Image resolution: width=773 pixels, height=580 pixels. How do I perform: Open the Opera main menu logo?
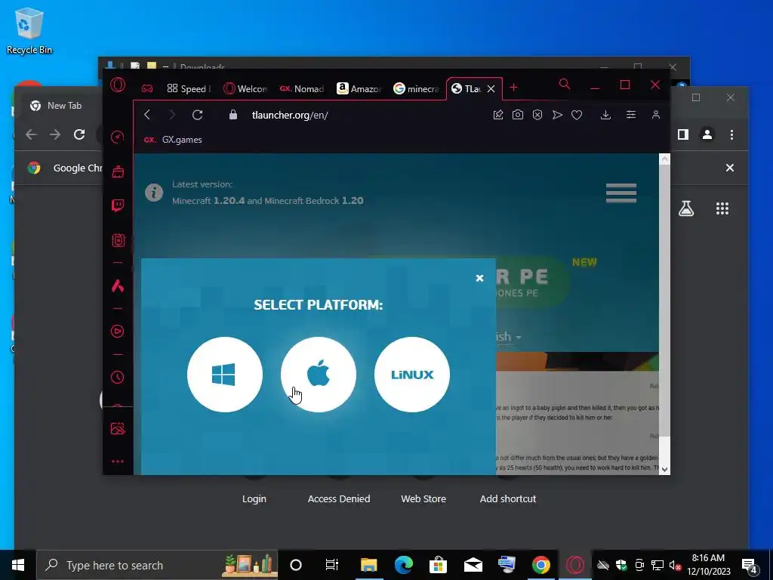[x=118, y=85]
